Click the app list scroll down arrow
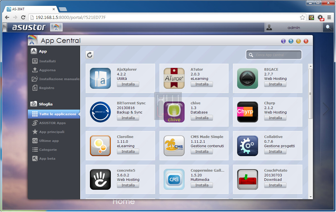Screen dimensions: 336x212 pyautogui.click(x=310, y=197)
